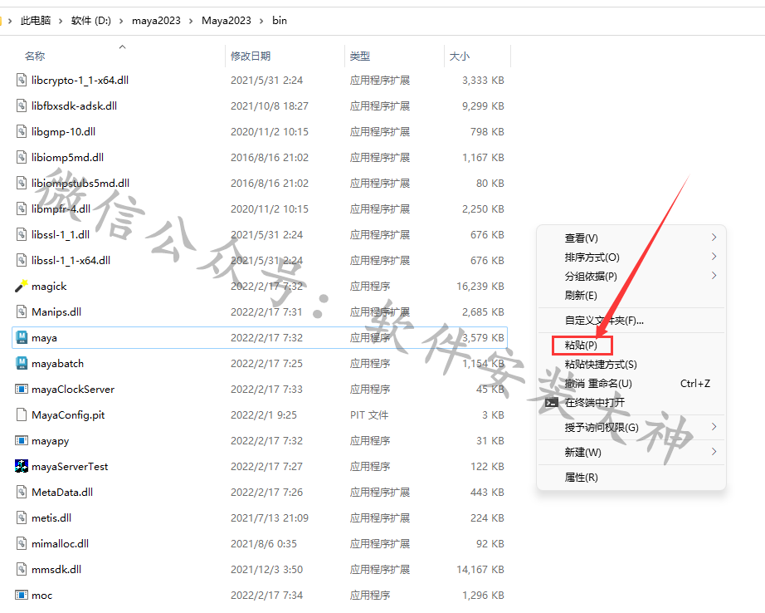Expand the 授予访问权限(G) submenu arrow
765x613 pixels.
pyautogui.click(x=714, y=427)
